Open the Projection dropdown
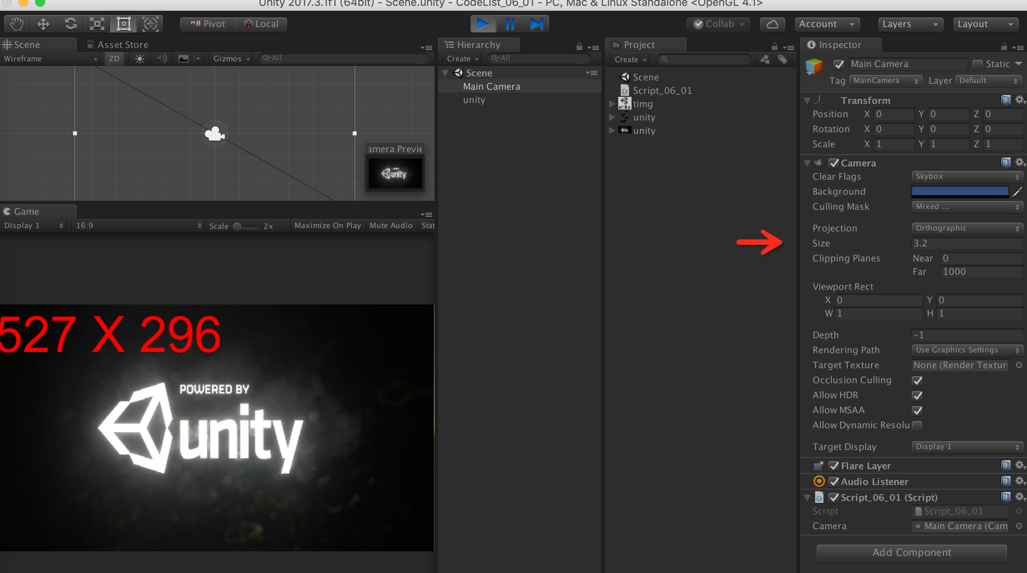Screen dimensions: 1027x573 pos(967,228)
